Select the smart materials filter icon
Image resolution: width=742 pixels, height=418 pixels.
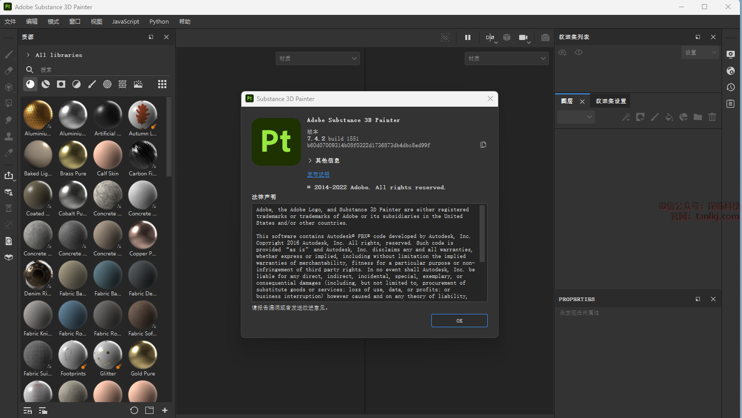click(x=46, y=84)
